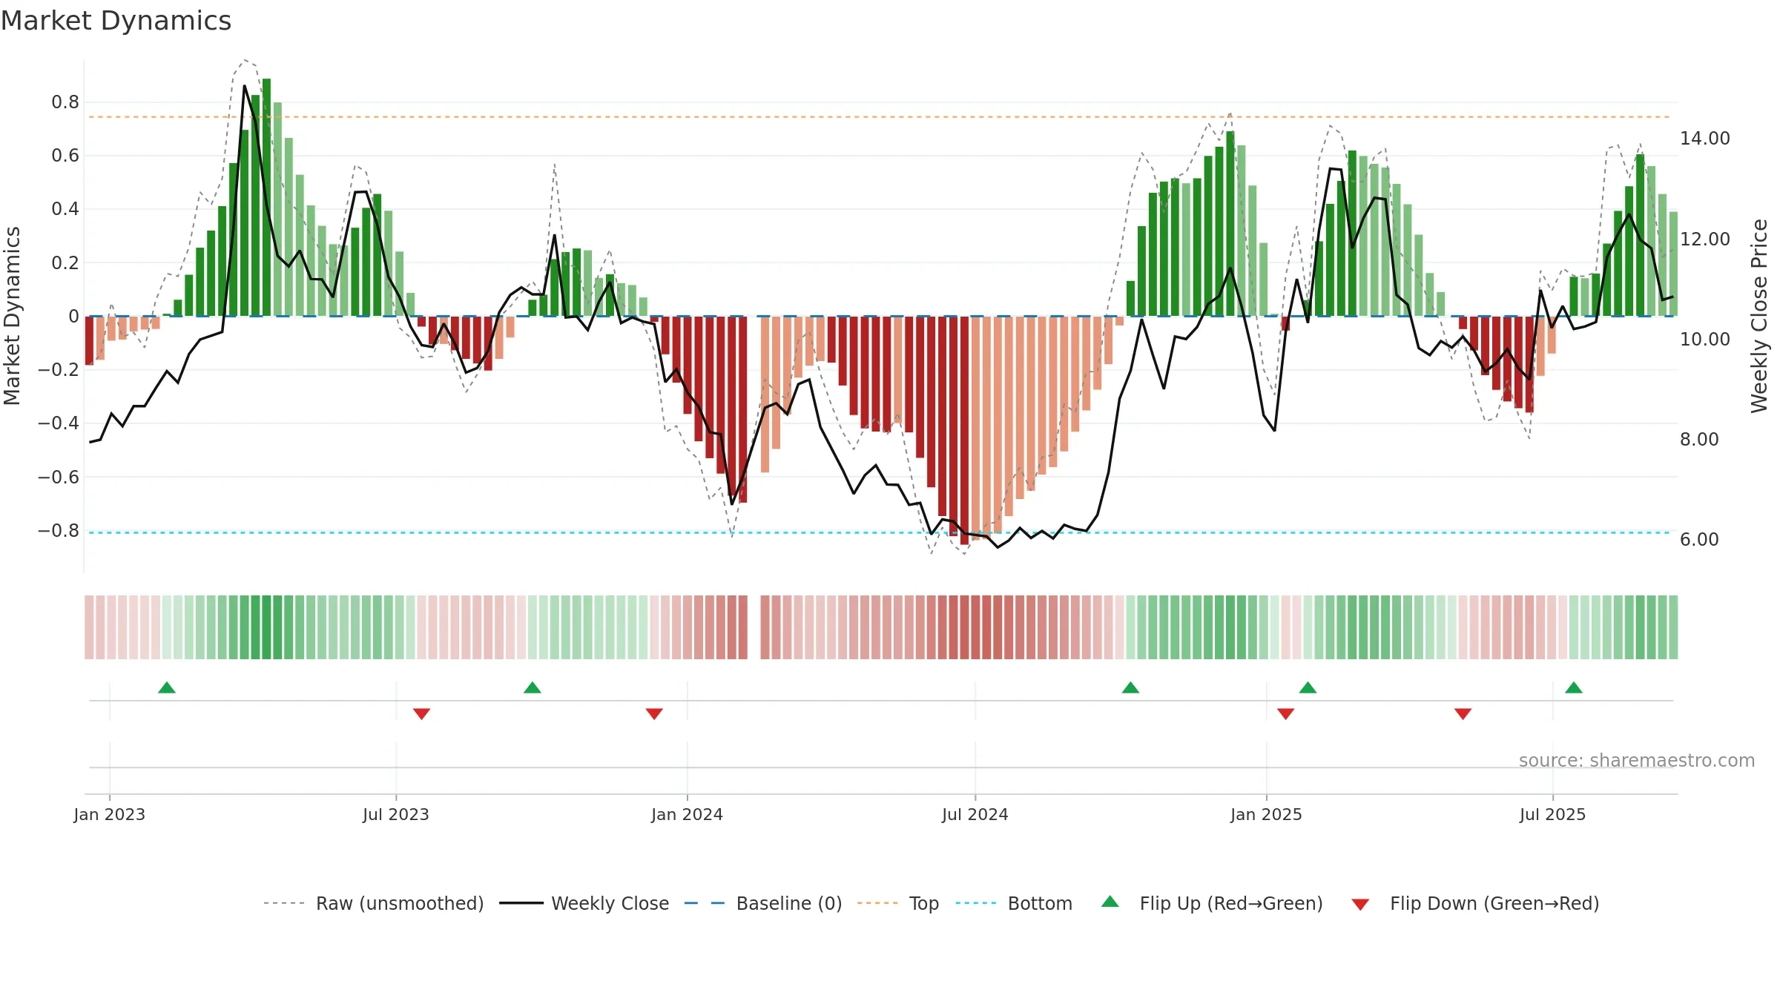This screenshot has width=1780, height=1001.
Task: Click the 0.8 left axis label
Action: coord(65,102)
